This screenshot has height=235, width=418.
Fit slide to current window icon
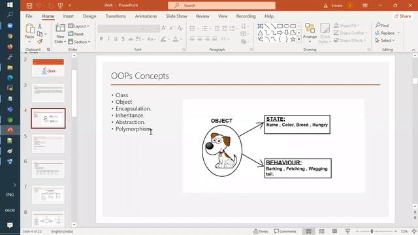[x=414, y=231]
